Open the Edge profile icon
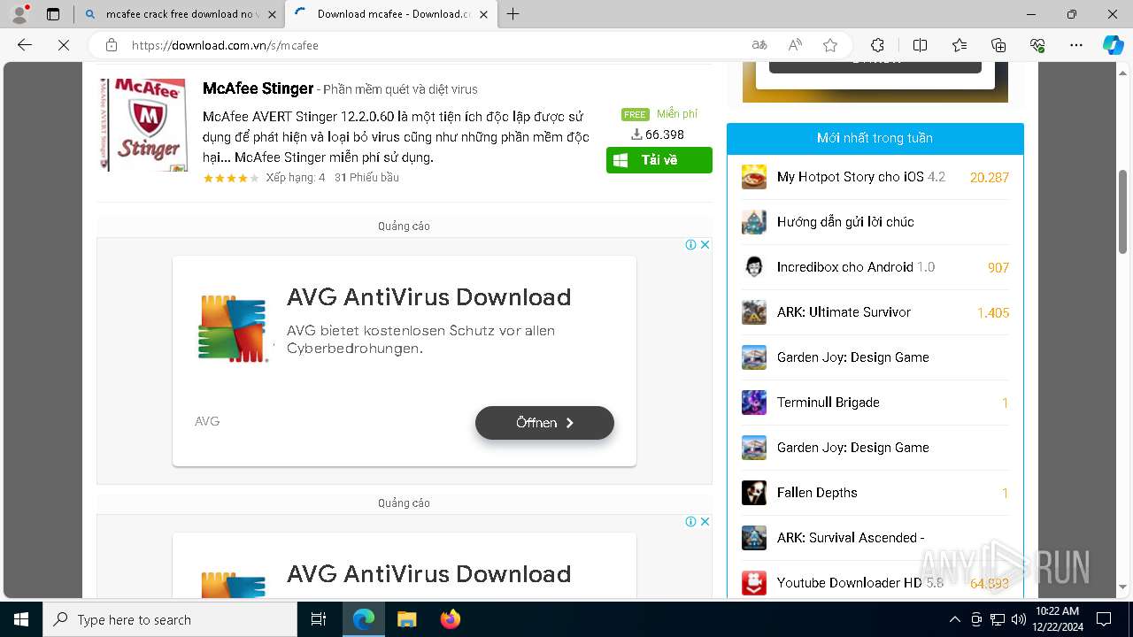The image size is (1133, 637). (19, 14)
